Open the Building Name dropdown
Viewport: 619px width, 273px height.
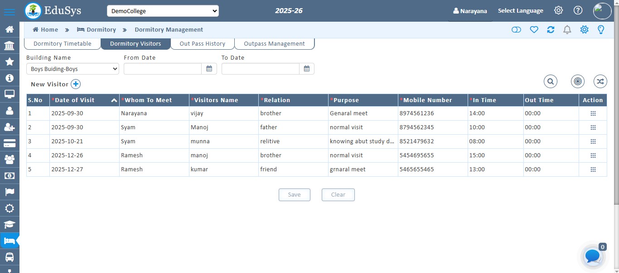coord(72,69)
